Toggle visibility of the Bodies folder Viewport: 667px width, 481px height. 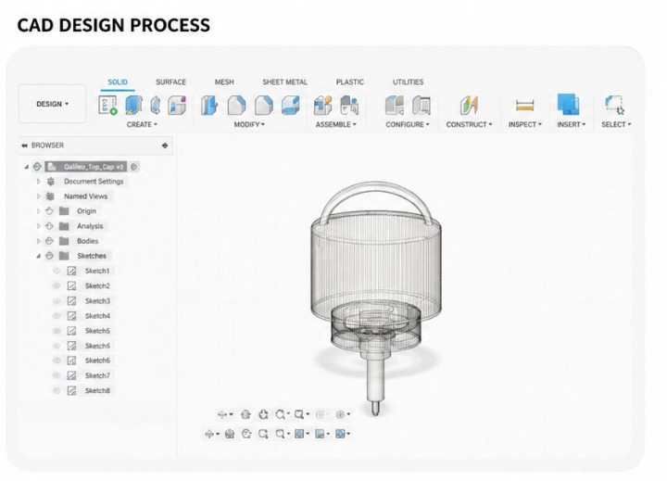49,241
